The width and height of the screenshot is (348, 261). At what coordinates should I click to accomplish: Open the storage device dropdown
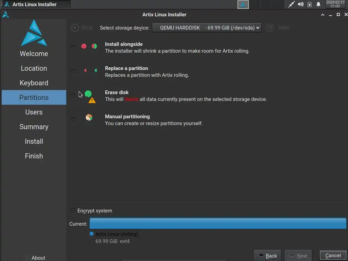coord(207,28)
